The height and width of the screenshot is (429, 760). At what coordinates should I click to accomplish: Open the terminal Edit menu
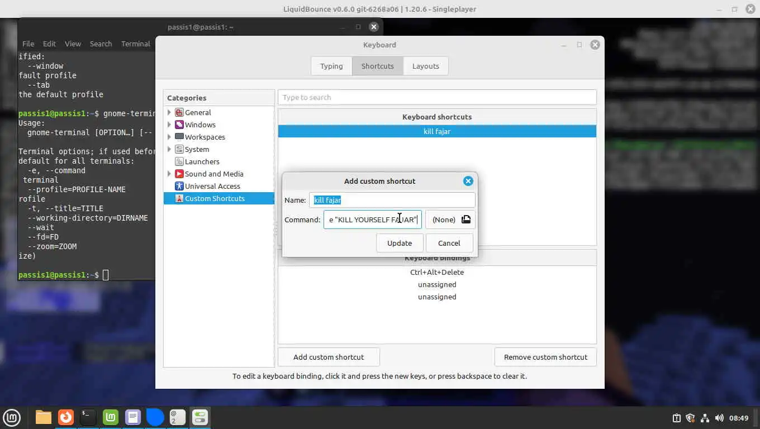pyautogui.click(x=49, y=44)
